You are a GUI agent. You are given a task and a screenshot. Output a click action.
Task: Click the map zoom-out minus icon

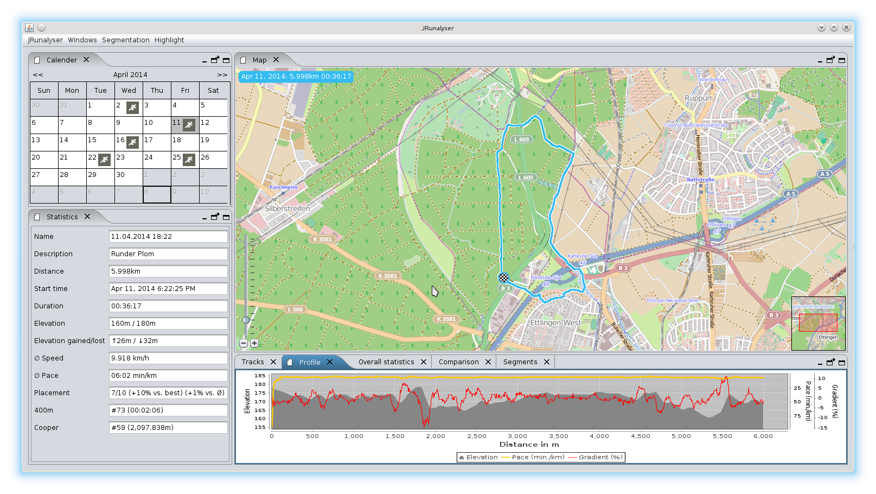click(244, 343)
